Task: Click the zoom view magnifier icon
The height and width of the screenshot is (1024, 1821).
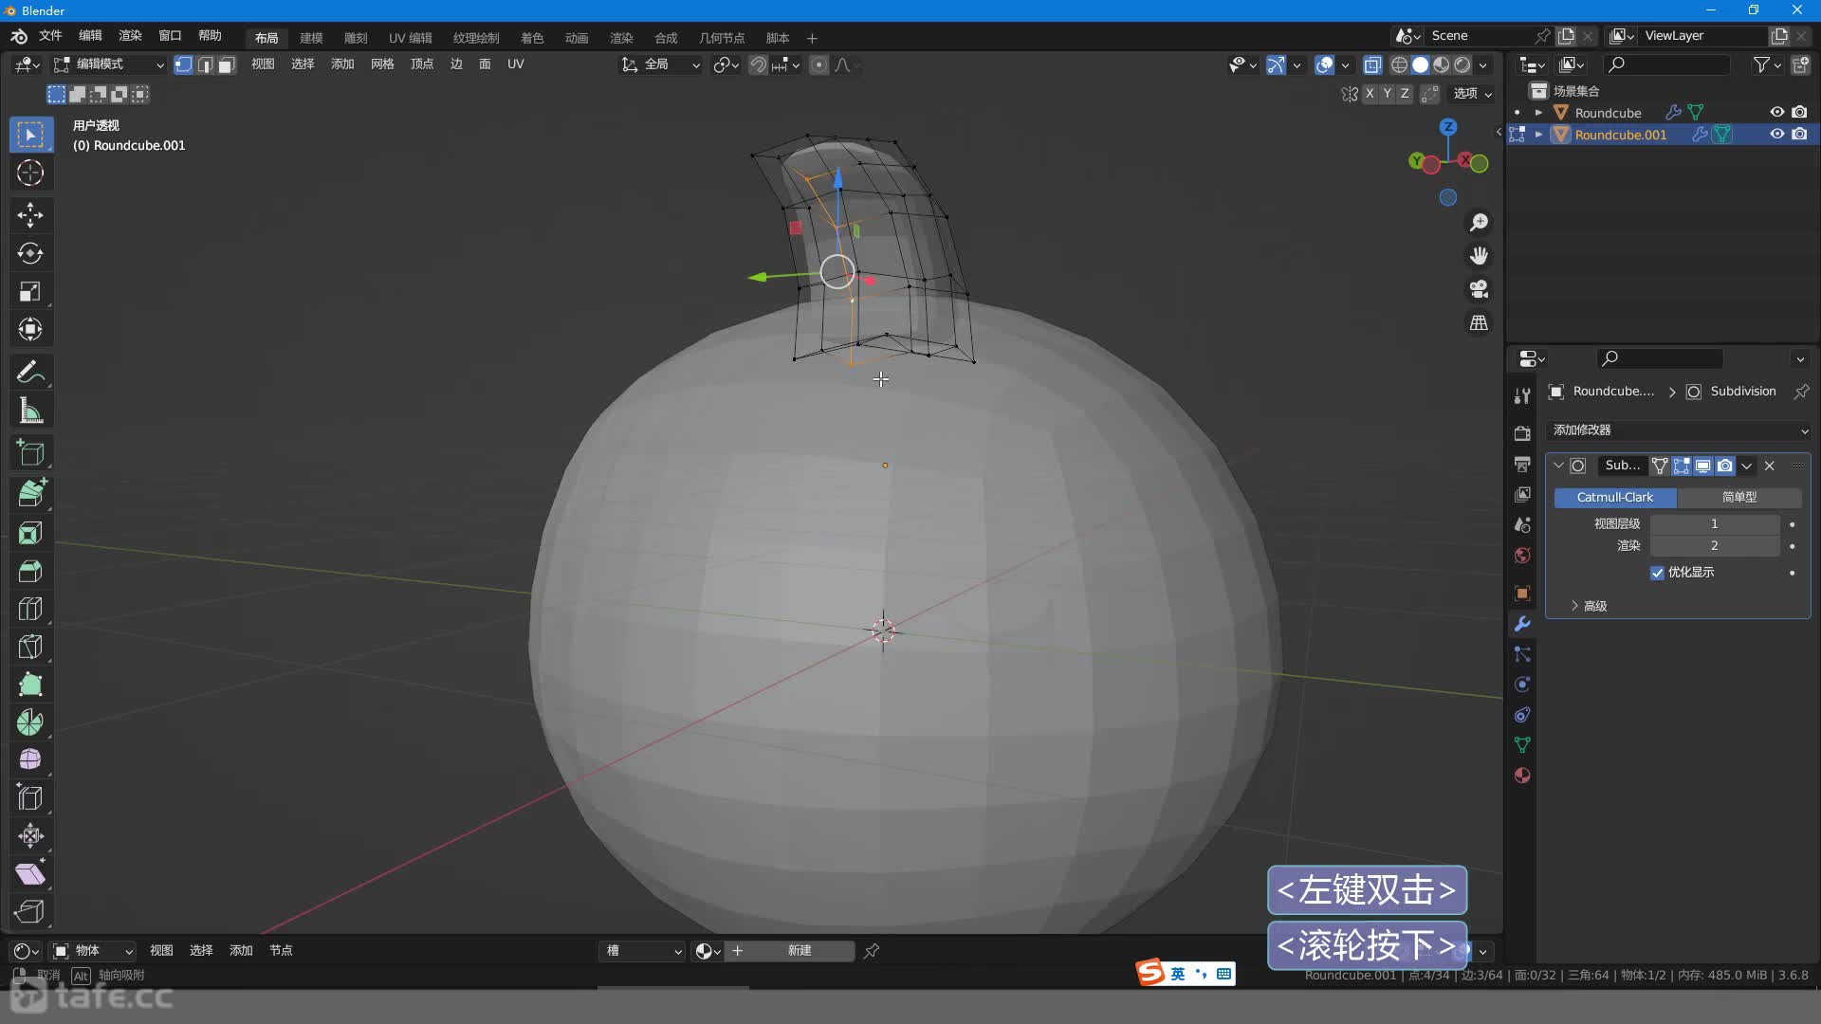Action: pyautogui.click(x=1479, y=223)
